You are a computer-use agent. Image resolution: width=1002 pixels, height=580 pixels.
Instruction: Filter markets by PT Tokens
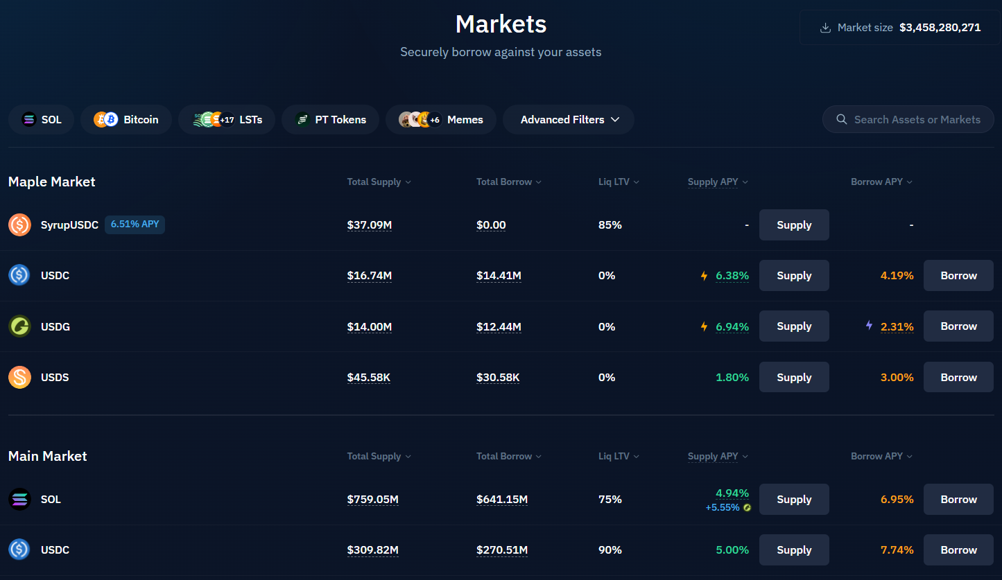(x=330, y=120)
